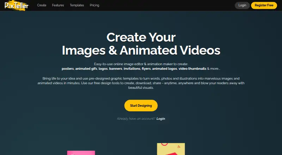Open the Pricing page
282x155 pixels.
(x=94, y=5)
